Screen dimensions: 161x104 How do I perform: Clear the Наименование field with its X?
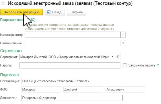(123, 43)
